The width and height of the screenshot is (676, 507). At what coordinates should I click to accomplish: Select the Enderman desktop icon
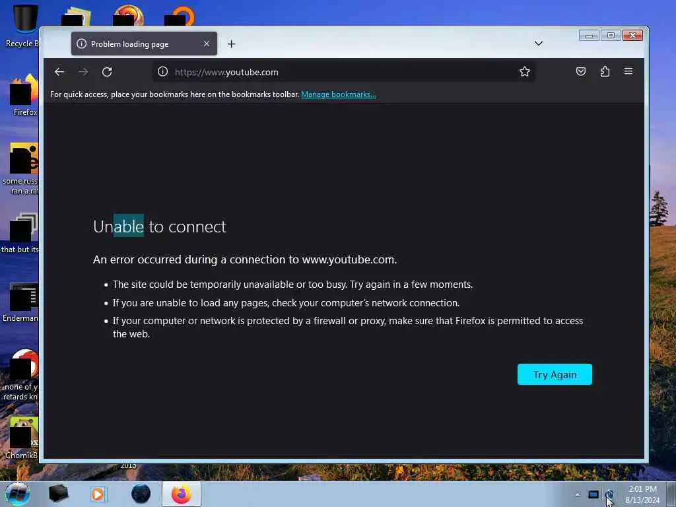point(22,302)
